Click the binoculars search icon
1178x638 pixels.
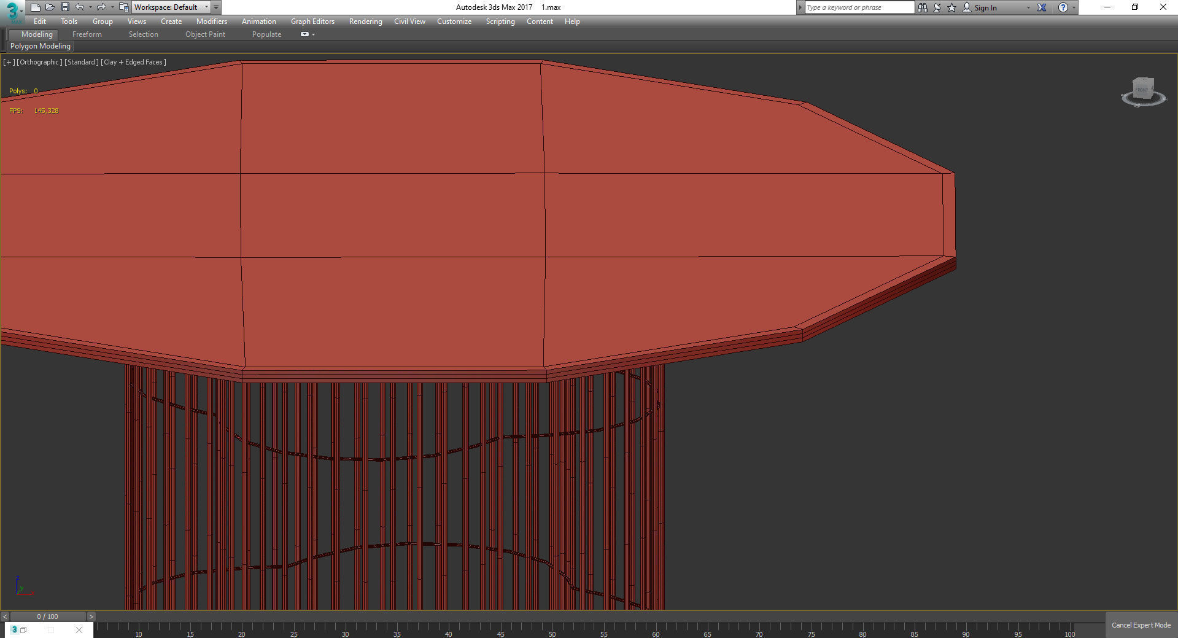(923, 7)
